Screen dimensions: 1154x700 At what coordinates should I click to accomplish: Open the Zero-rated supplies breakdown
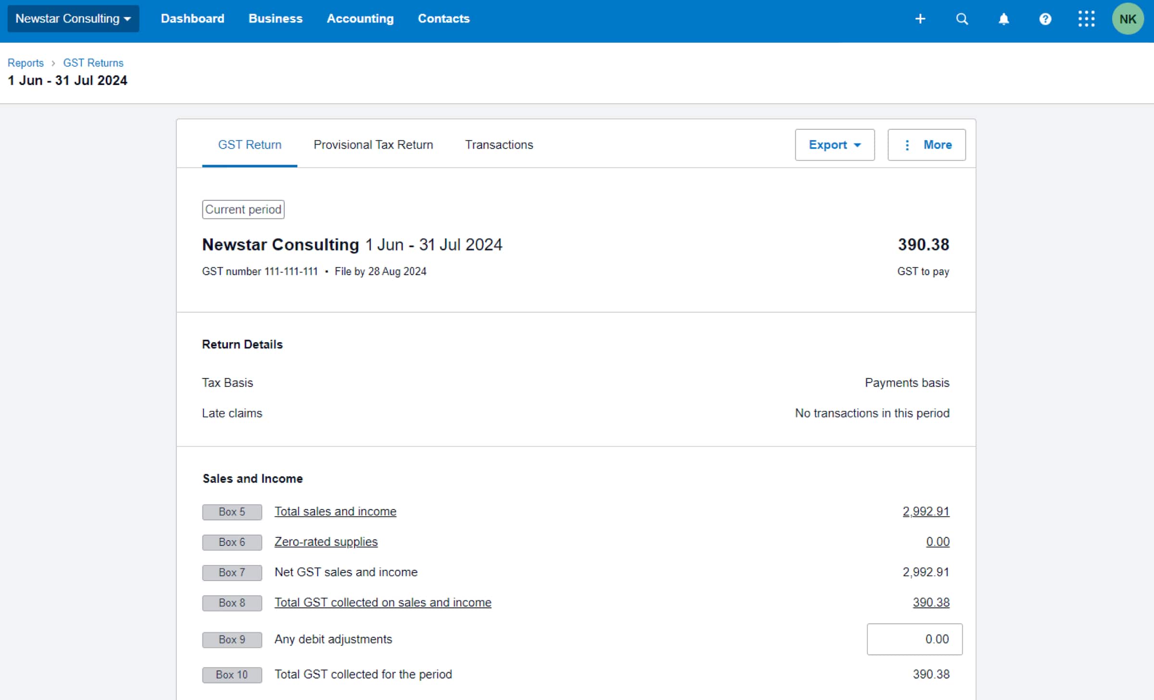326,541
